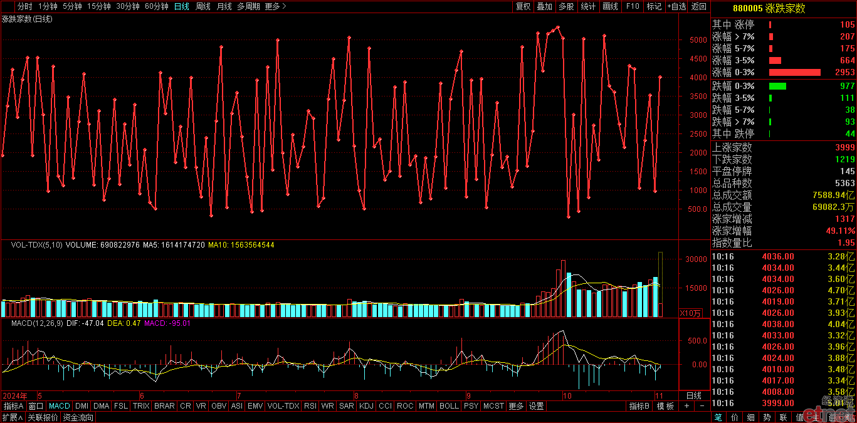
Task: Select SAR indicator tab
Action: [x=346, y=406]
